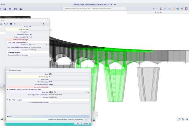
Task: Close the Marcos_bridge file tab
Action: pos(112,5)
